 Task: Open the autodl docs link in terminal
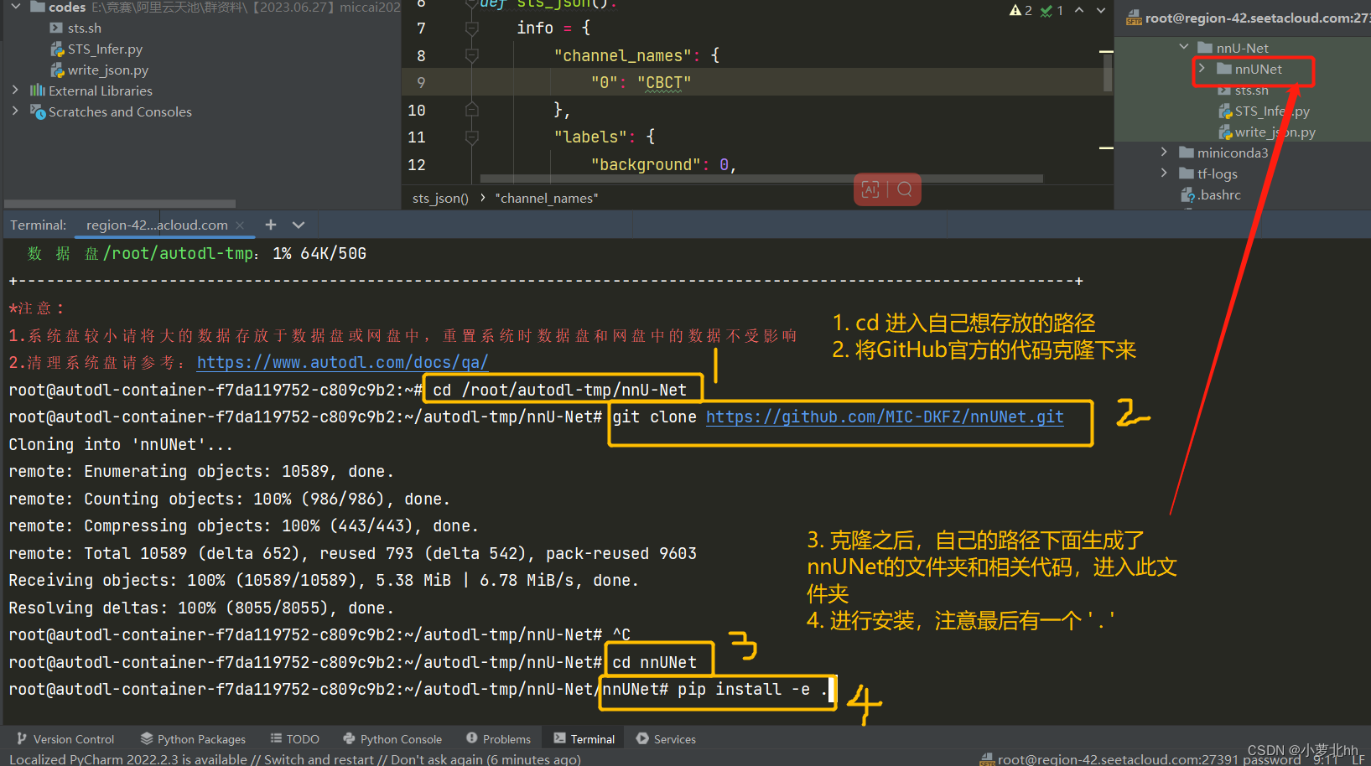tap(342, 363)
